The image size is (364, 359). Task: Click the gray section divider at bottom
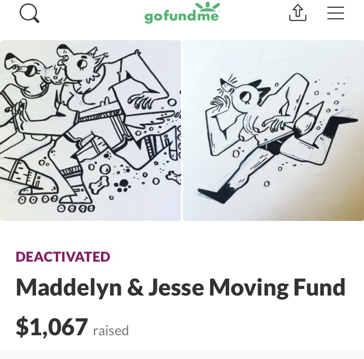pyautogui.click(x=182, y=354)
